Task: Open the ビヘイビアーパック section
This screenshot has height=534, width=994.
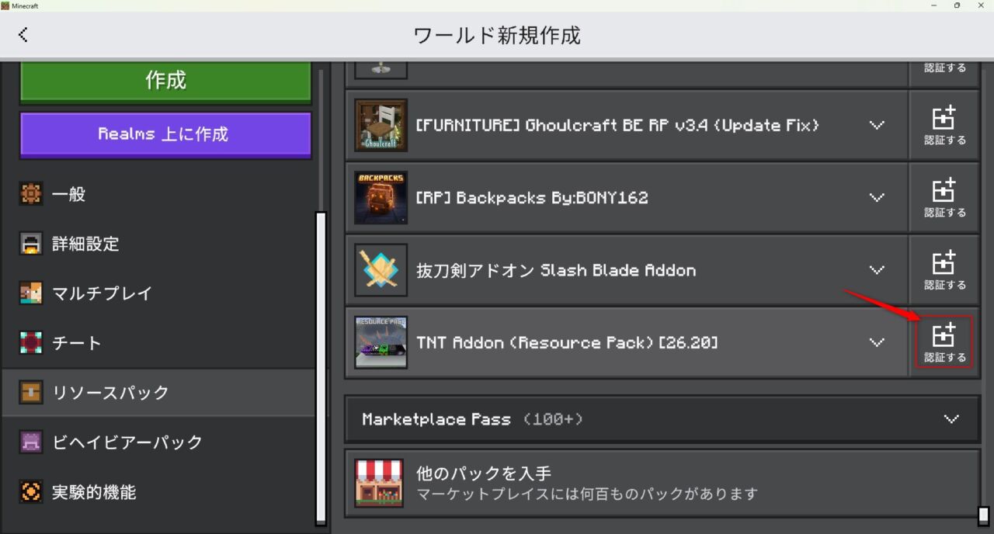Action: [158, 442]
